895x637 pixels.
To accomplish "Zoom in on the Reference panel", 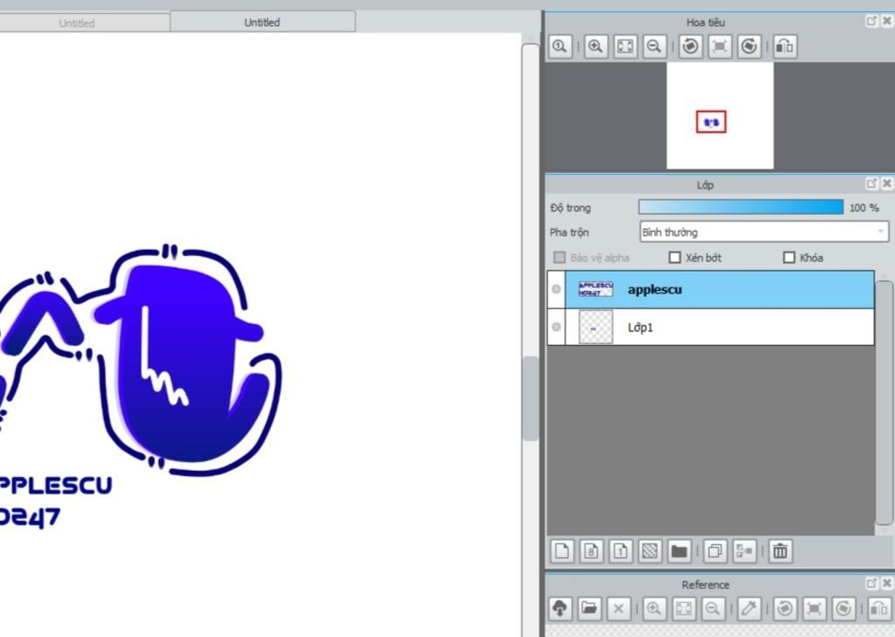I will [654, 608].
